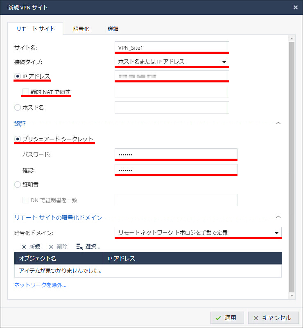Switch to the 暗号化 tab
This screenshot has height=328, width=303.
pos(81,29)
